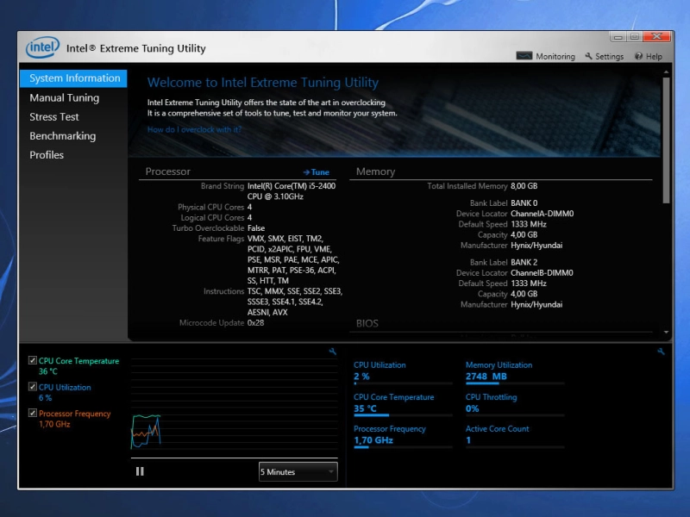
Task: Click Active Core Count value 1
Action: tap(468, 440)
